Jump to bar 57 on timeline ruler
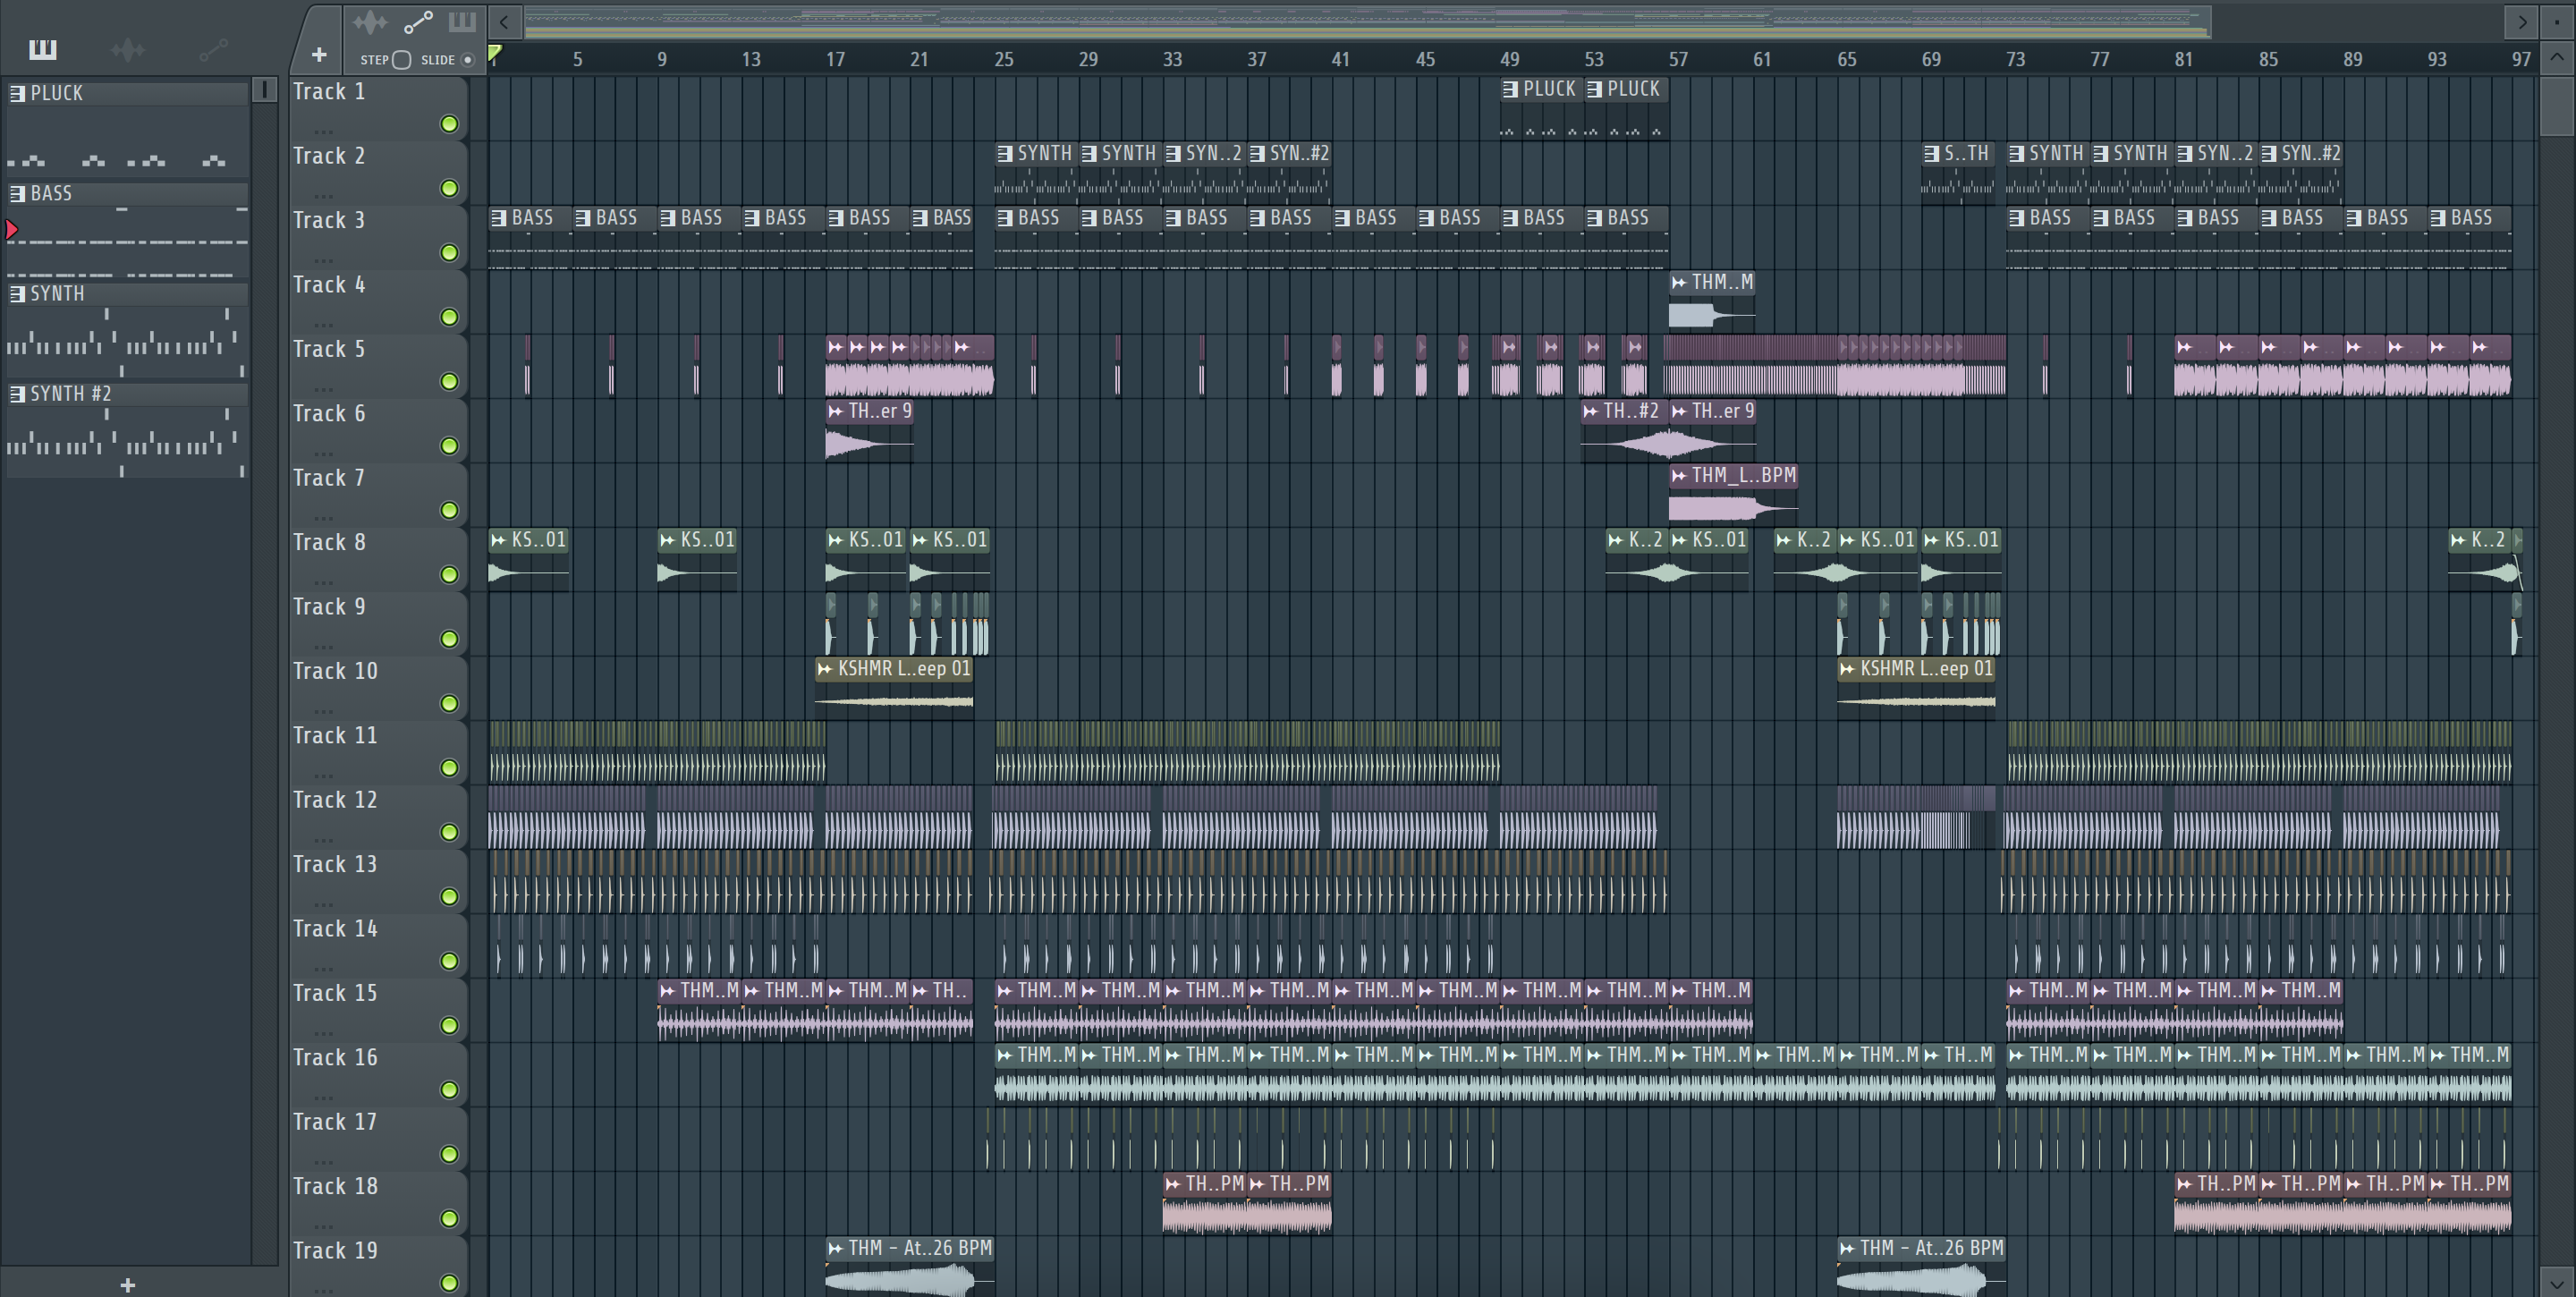Image resolution: width=2576 pixels, height=1297 pixels. pyautogui.click(x=1678, y=59)
